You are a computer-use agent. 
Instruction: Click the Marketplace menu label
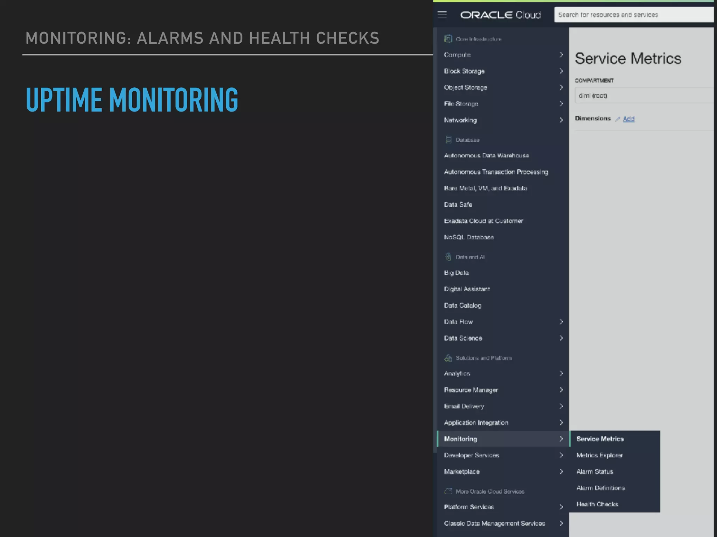(x=462, y=472)
